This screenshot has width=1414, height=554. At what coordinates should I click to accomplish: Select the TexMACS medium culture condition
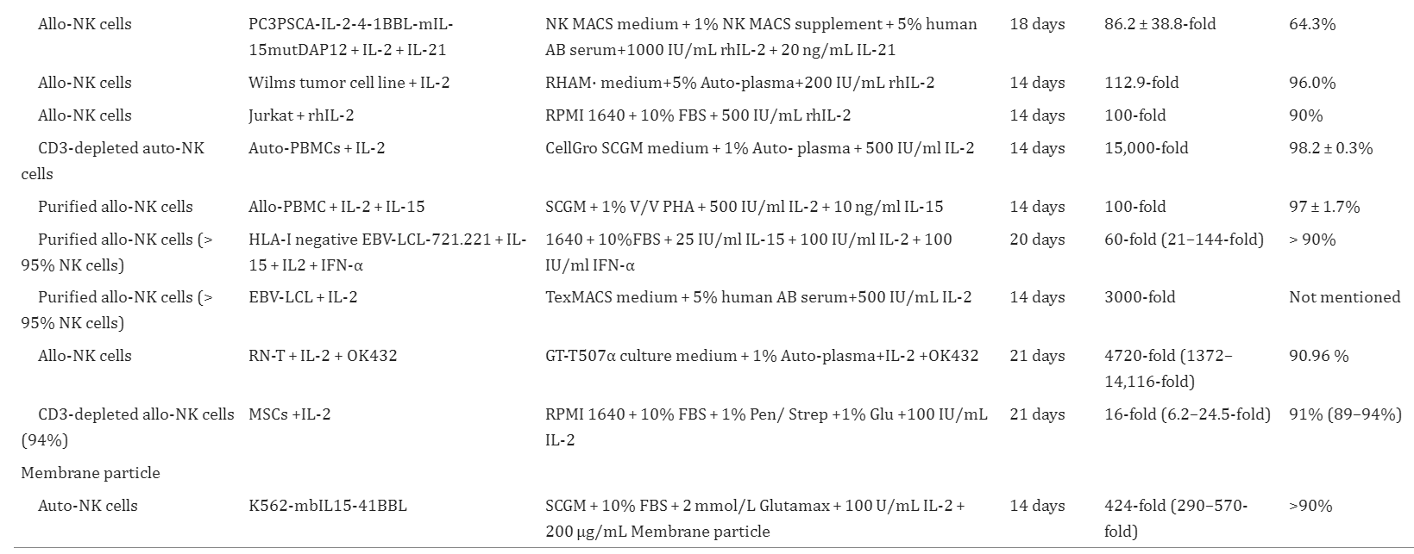(x=758, y=297)
